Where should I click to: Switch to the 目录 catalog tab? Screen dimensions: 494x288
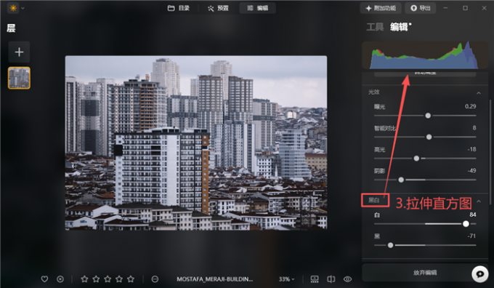179,8
